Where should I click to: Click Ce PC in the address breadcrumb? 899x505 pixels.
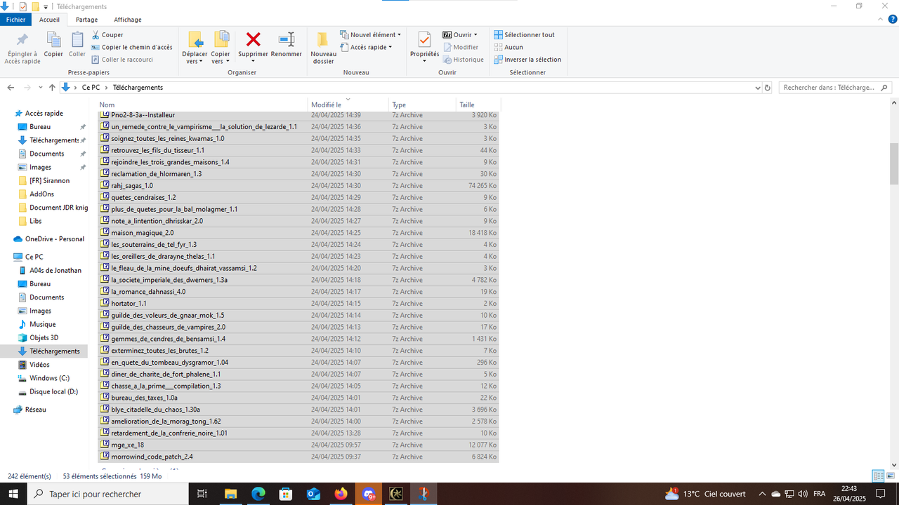click(91, 88)
